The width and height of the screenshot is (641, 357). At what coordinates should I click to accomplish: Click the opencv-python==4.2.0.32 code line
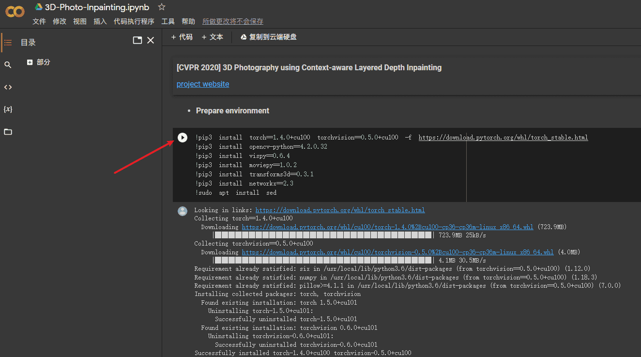261,147
